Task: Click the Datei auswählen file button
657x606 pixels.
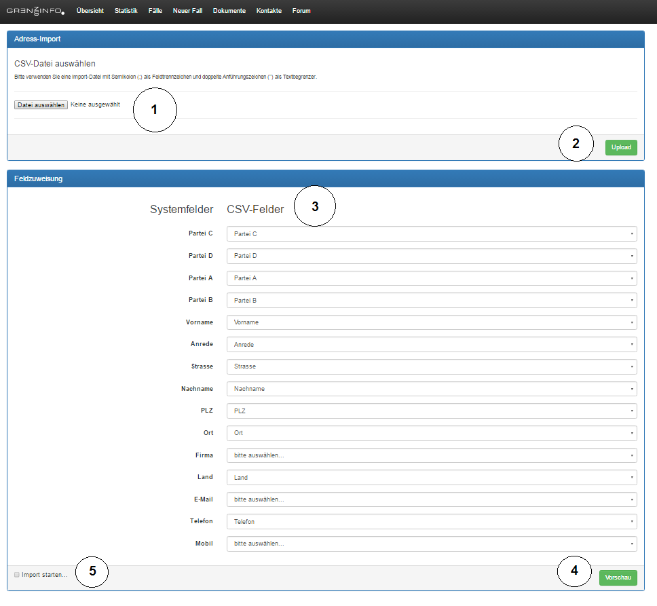Action: (x=41, y=105)
